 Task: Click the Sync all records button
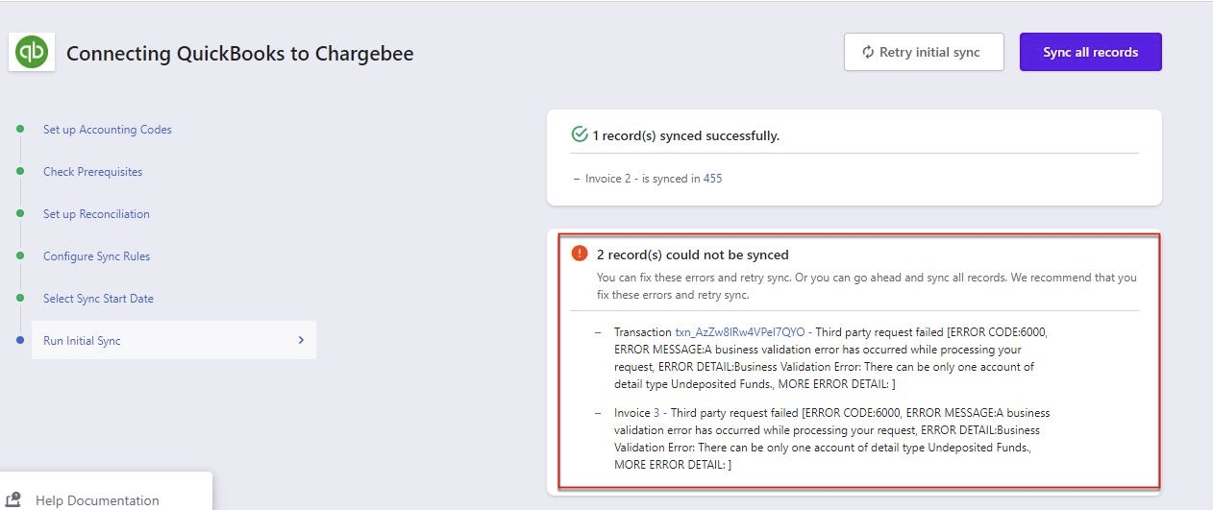[1090, 52]
